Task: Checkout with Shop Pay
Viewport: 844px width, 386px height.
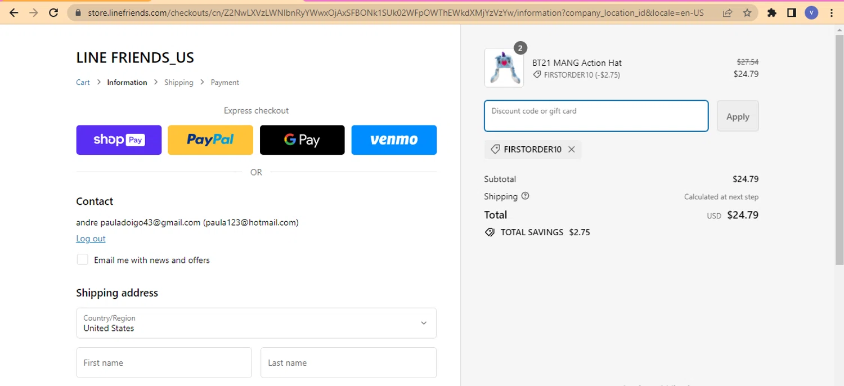Action: pyautogui.click(x=119, y=140)
